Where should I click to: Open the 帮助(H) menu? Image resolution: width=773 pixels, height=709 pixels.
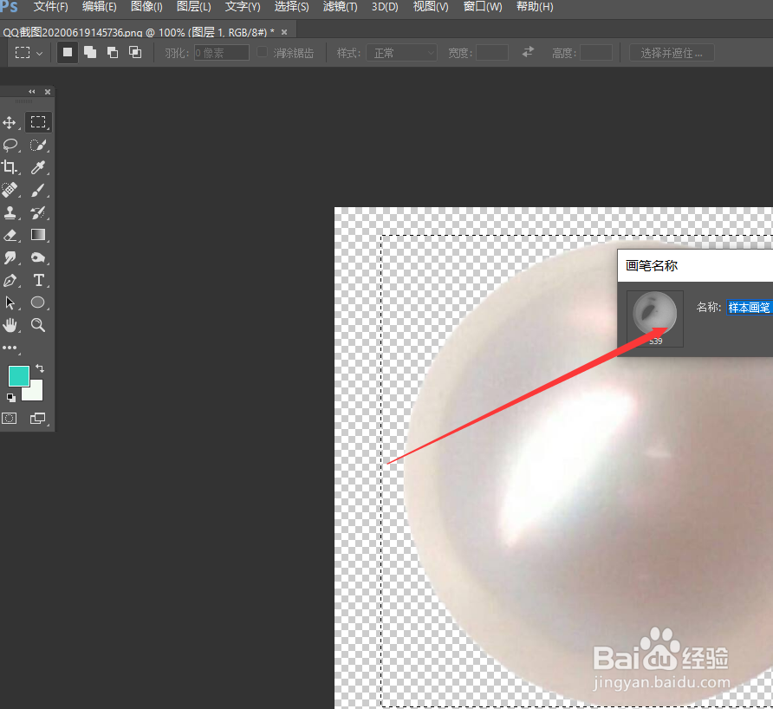tap(535, 7)
